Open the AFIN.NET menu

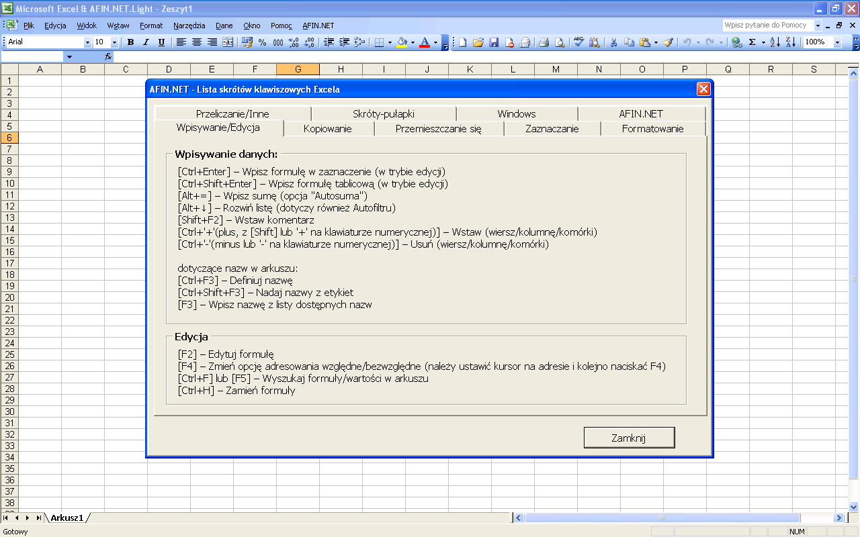click(x=318, y=26)
